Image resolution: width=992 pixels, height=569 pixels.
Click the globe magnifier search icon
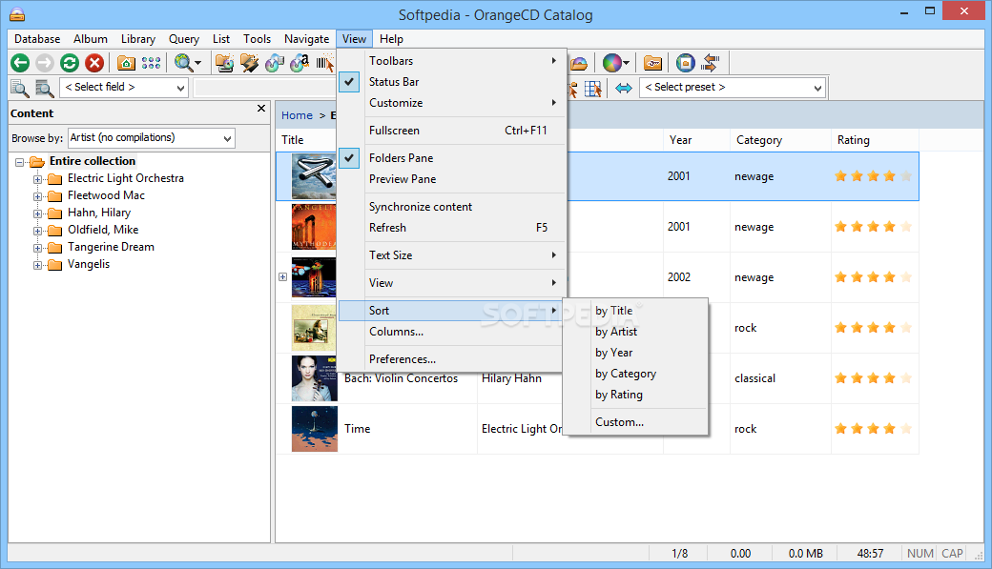click(183, 63)
